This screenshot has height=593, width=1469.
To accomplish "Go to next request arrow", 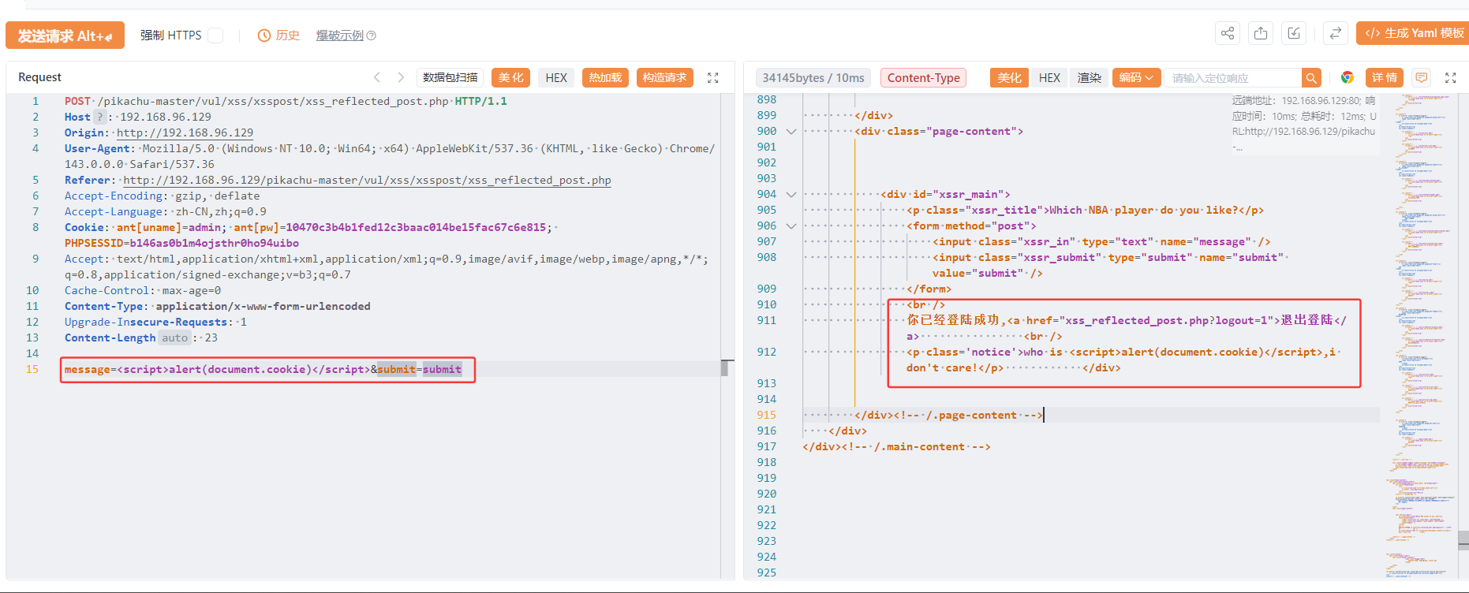I will pos(401,77).
